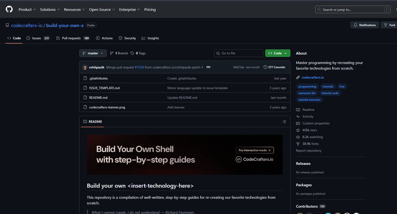Open pull request #1520 link
Screen dimensions: 397x214
pyautogui.click(x=139, y=67)
